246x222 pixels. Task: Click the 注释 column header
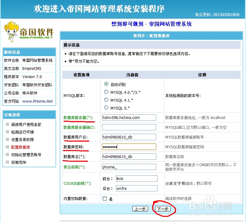pos(202,75)
